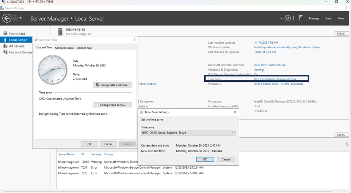The width and height of the screenshot is (351, 193).
Task: Open Dashboard in the sidebar
Action: (x=17, y=33)
